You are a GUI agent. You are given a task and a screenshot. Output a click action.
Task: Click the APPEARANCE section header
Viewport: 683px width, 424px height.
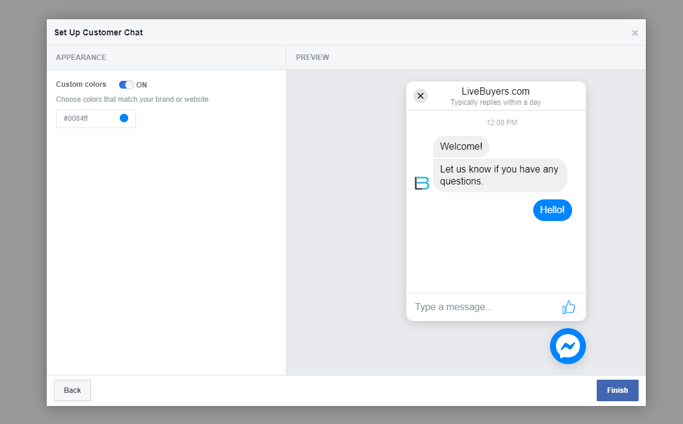pyautogui.click(x=81, y=57)
